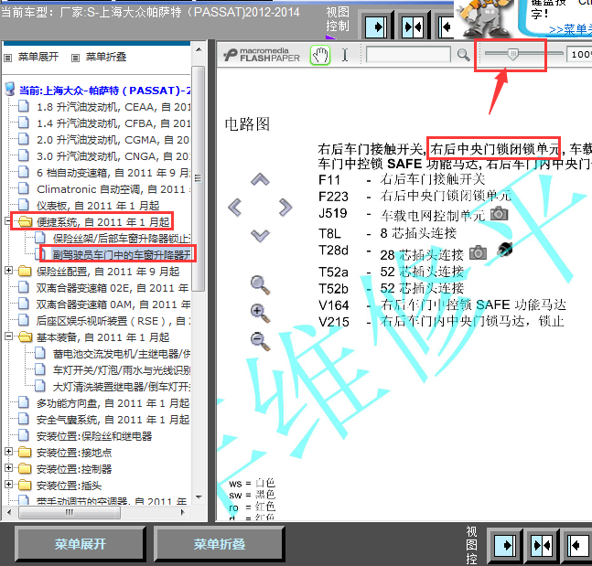Screen dimensions: 592x566
Task: Click the bottom 菜单展开 button
Action: 81,544
